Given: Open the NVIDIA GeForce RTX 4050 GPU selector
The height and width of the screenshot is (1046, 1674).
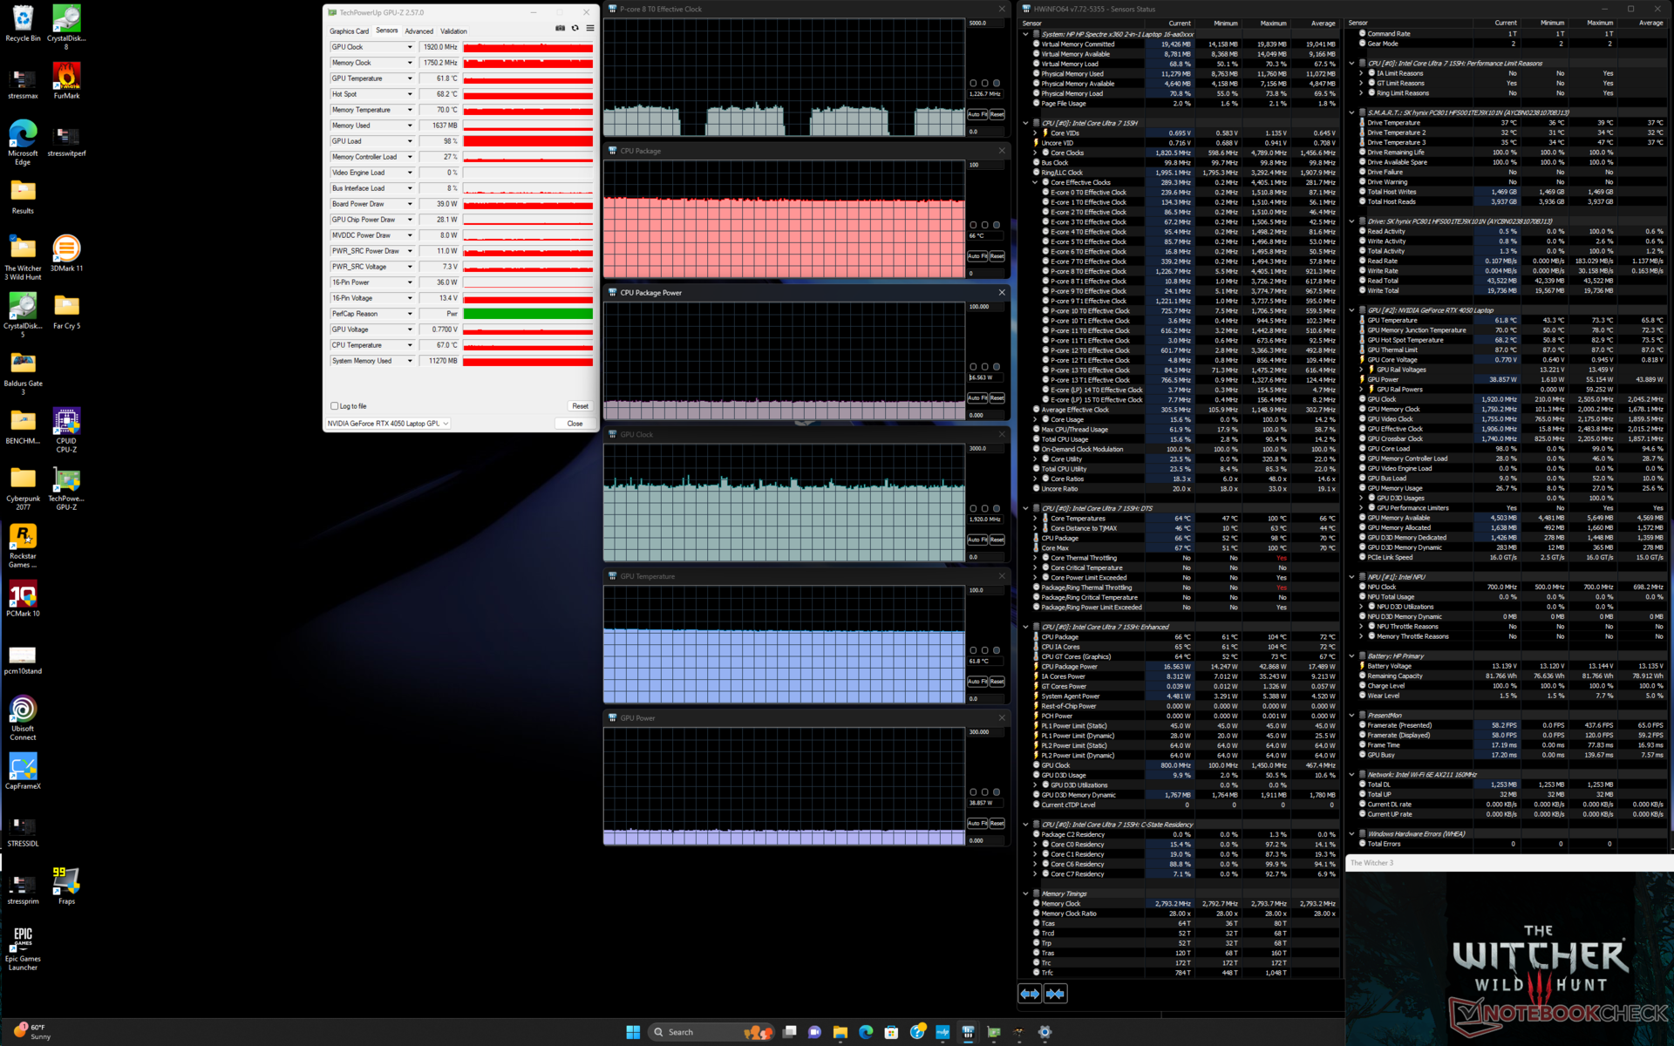Looking at the screenshot, I should coord(388,424).
